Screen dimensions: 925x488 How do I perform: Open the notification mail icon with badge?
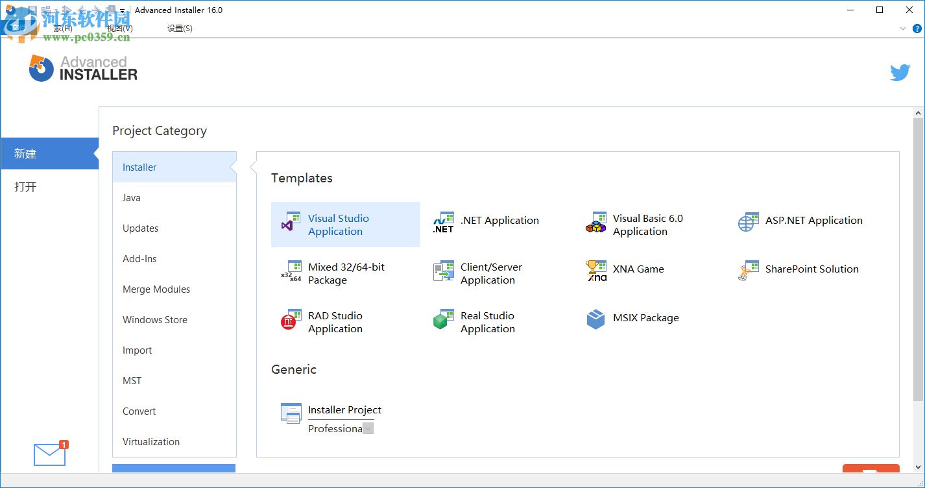(x=49, y=454)
